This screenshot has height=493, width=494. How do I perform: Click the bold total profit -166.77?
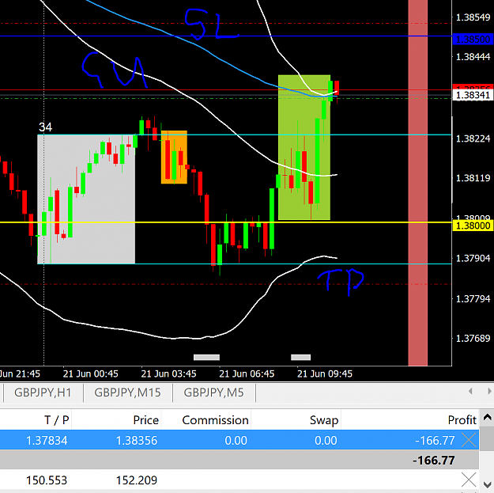(x=434, y=461)
